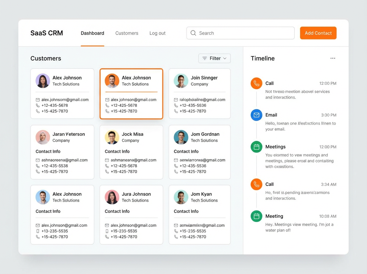The image size is (367, 274).
Task: Click Log out in the top navigation
Action: pyautogui.click(x=157, y=33)
